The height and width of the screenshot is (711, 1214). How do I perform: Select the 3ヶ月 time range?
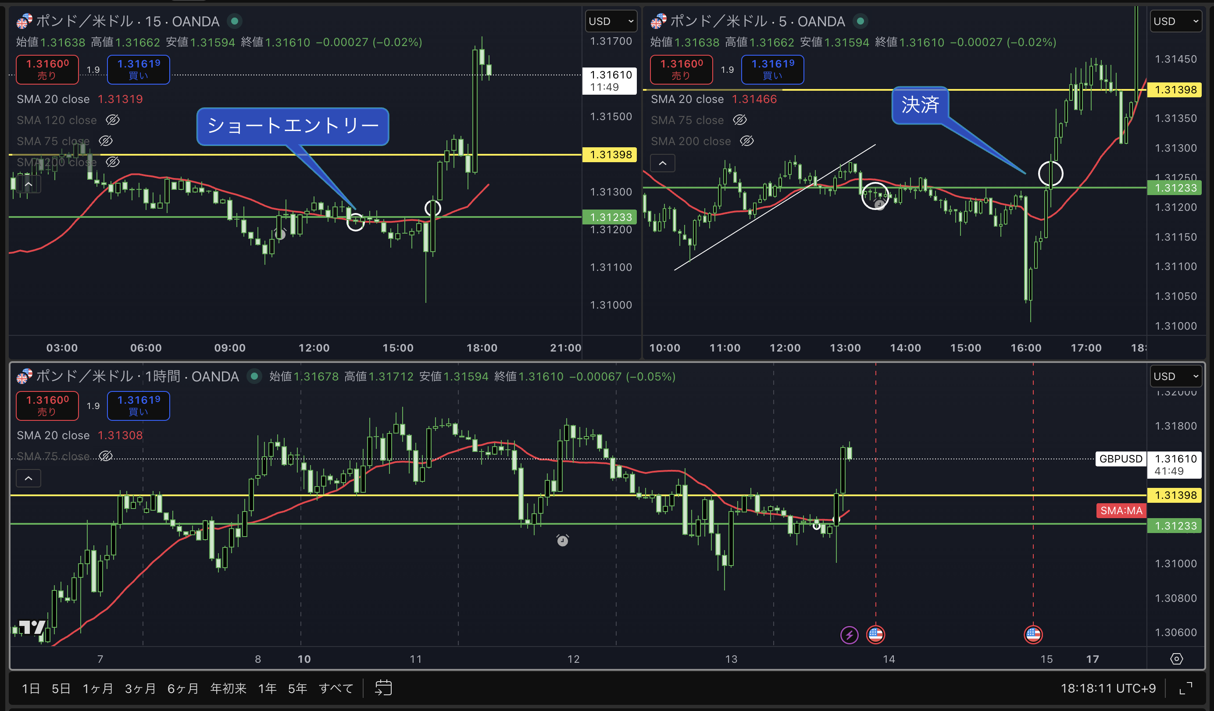tap(140, 688)
